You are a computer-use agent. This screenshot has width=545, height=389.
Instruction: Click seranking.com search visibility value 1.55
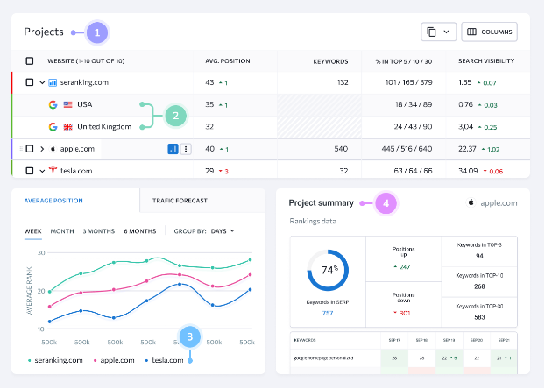tap(465, 82)
